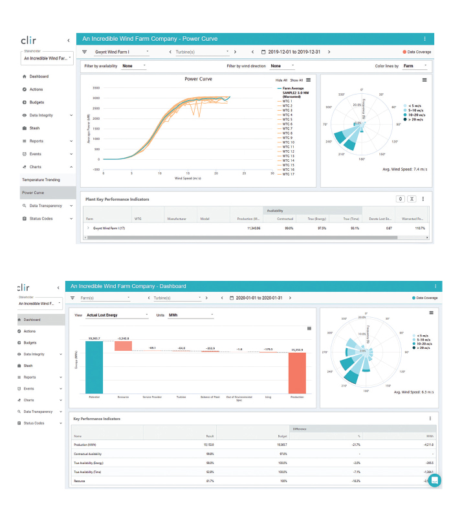The width and height of the screenshot is (462, 510).
Task: Expand the Gwynt Wind Farm I (17) table row
Action: point(88,228)
